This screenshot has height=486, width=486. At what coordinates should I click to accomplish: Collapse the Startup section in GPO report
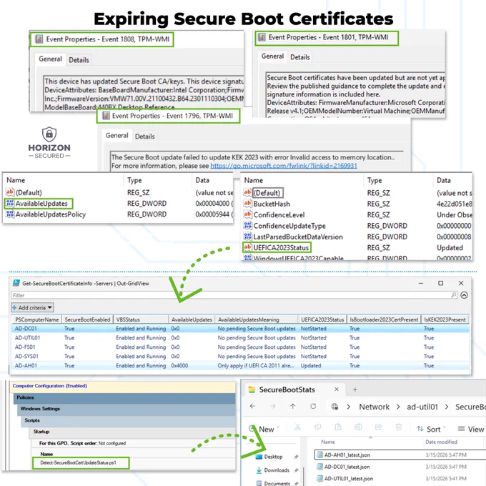(x=133, y=432)
